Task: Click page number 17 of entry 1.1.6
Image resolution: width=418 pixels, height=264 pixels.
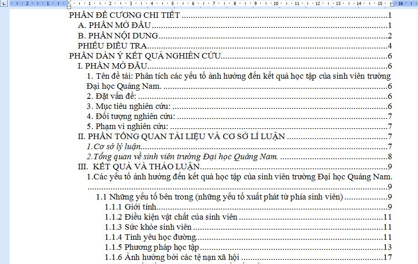Action: [387, 257]
